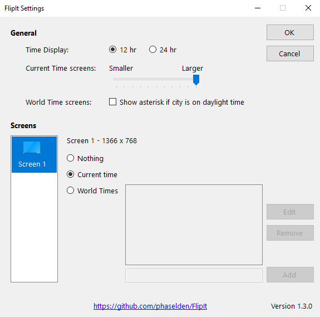The height and width of the screenshot is (317, 320).
Task: Click empty area of Screens list
Action: [34, 227]
